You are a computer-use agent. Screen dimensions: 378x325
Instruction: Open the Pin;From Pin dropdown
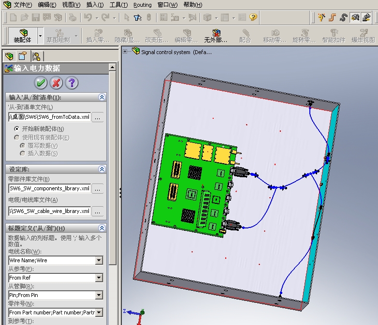point(99,295)
